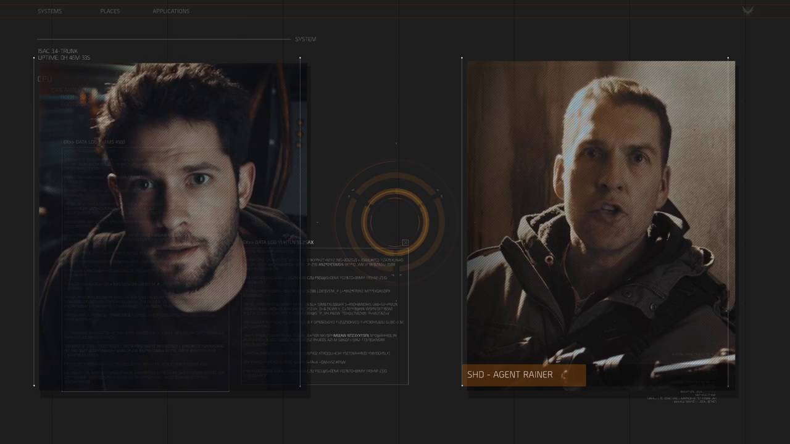Close the data log window

pos(405,242)
